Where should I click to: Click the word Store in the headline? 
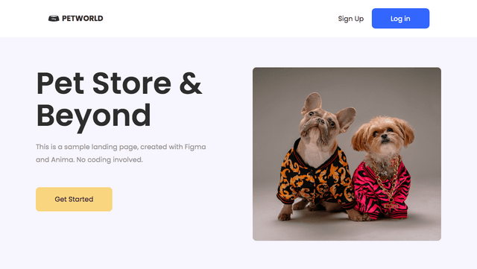coord(132,83)
